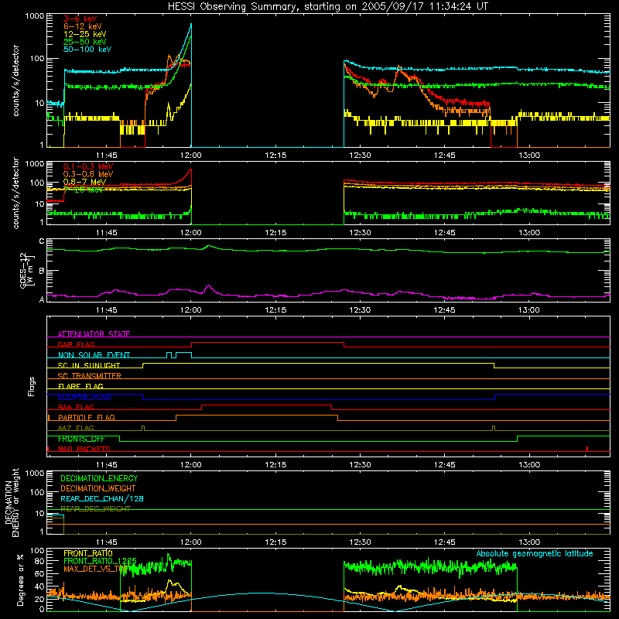Select the ATTENUATOR_STATE flag label
Image resolution: width=619 pixels, height=619 pixels.
pos(94,334)
